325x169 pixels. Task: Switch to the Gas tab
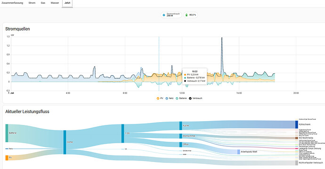43,3
